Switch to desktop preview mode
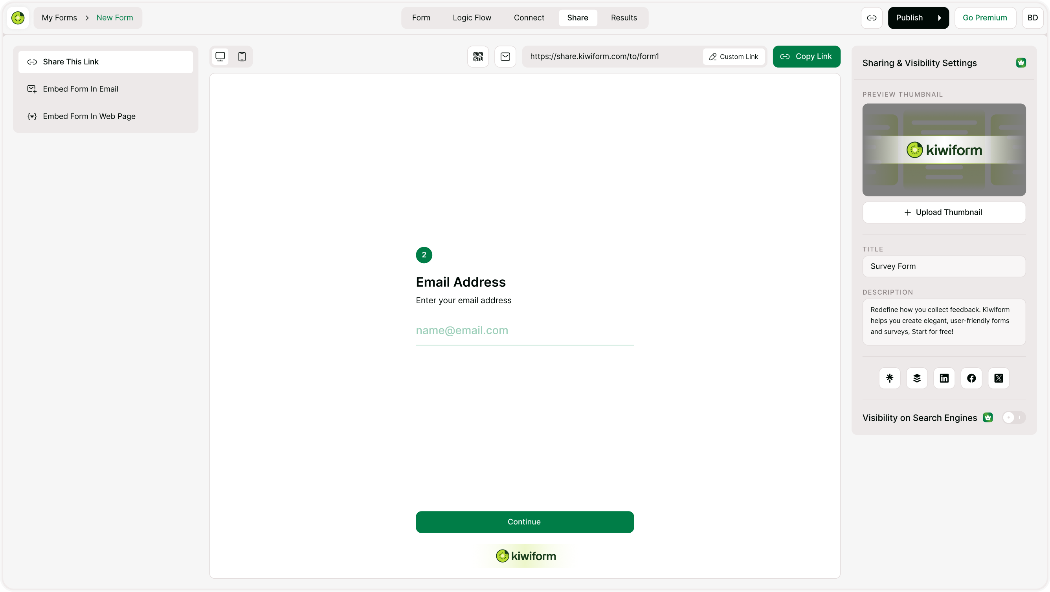1050x592 pixels. tap(220, 57)
